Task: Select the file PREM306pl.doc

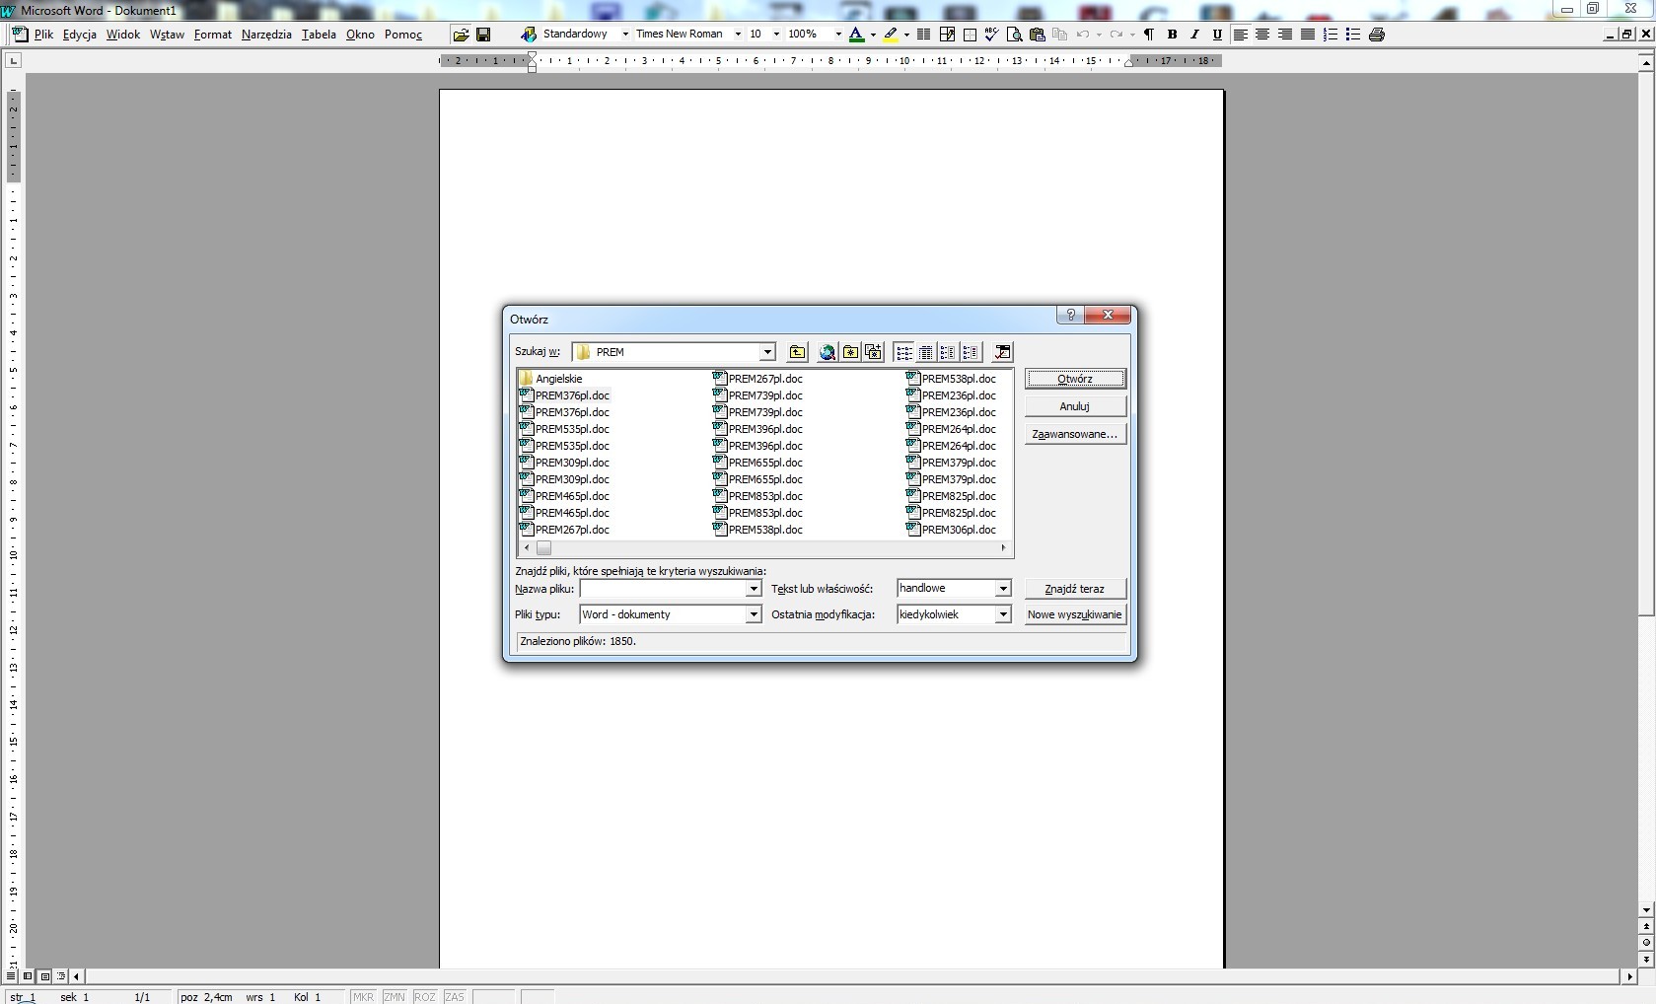Action: 952,530
